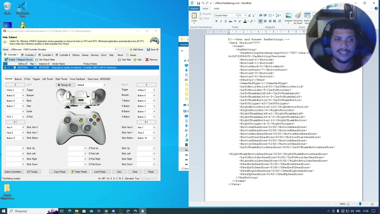Click the DX Tweak button
This screenshot has height=214, width=380.
[x=32, y=172]
